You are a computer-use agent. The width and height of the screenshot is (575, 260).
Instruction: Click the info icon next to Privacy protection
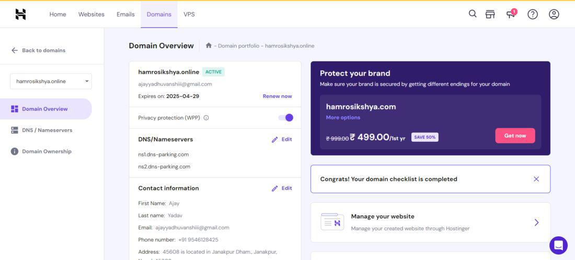206,118
